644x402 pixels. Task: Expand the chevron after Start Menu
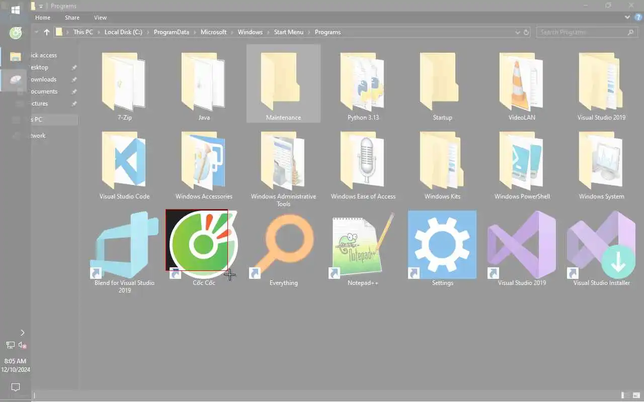click(309, 32)
